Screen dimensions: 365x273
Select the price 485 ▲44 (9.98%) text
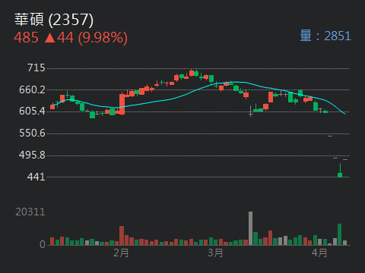pyautogui.click(x=71, y=38)
